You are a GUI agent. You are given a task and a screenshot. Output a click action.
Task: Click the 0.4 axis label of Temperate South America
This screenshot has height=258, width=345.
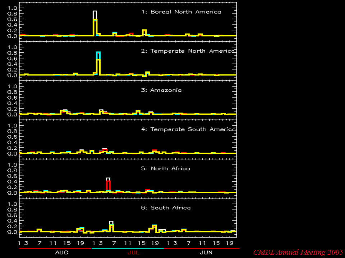tap(12, 142)
